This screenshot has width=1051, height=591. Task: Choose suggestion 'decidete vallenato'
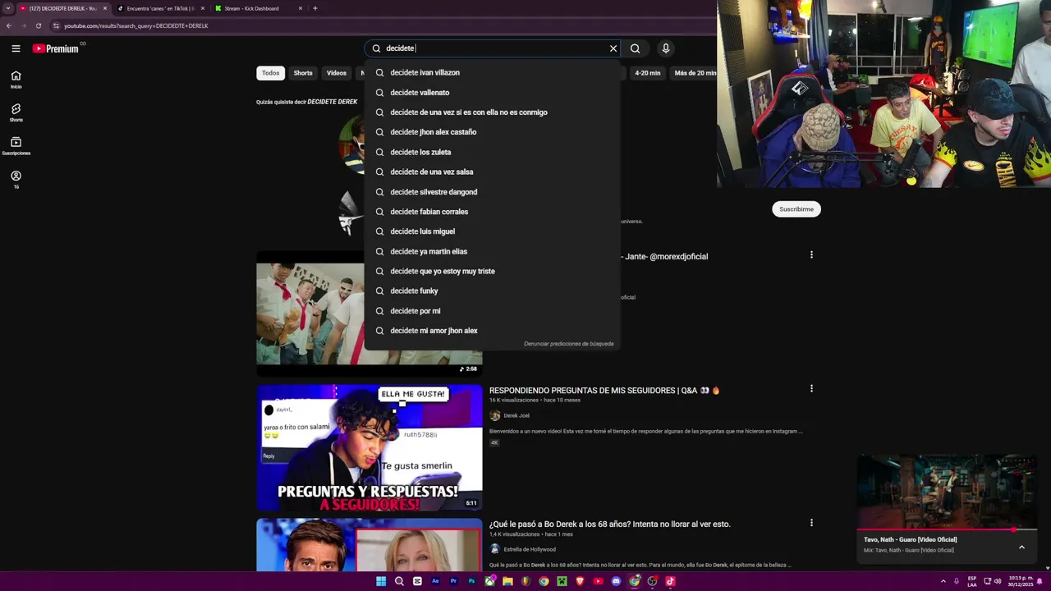coord(492,92)
